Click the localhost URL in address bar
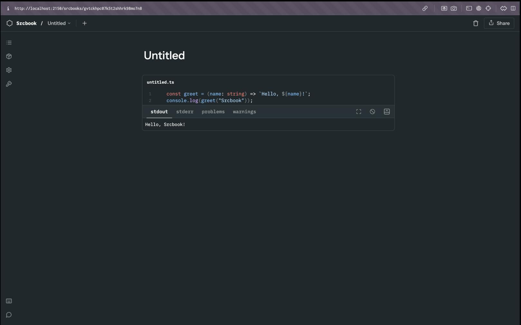521x325 pixels. point(78,8)
